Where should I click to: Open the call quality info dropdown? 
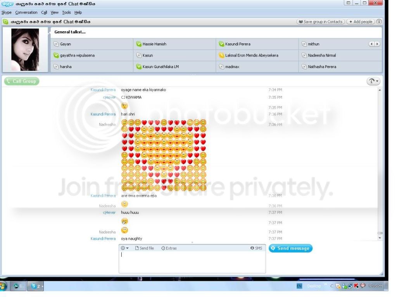373,81
